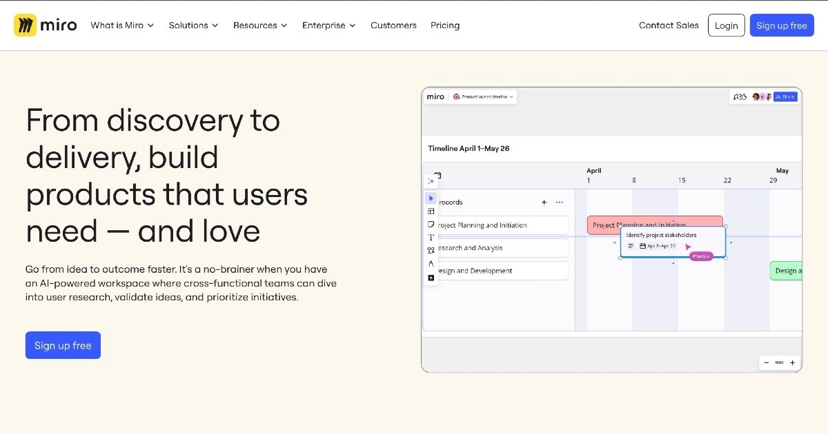Select the cursor tool in board toolbar

[431, 198]
